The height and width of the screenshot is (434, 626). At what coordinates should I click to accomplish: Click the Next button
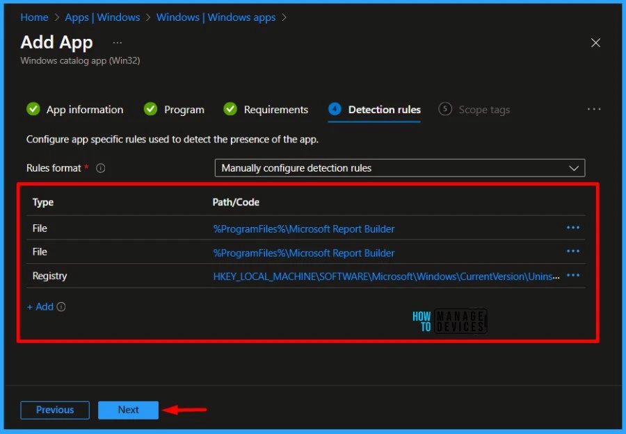[x=128, y=410]
